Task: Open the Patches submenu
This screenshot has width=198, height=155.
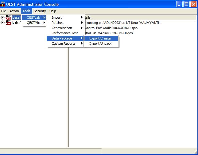Action: [x=57, y=23]
